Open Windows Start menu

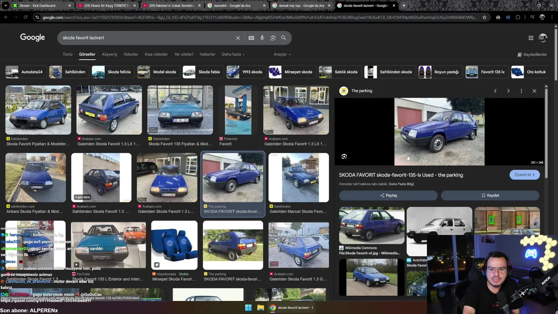coord(248,307)
